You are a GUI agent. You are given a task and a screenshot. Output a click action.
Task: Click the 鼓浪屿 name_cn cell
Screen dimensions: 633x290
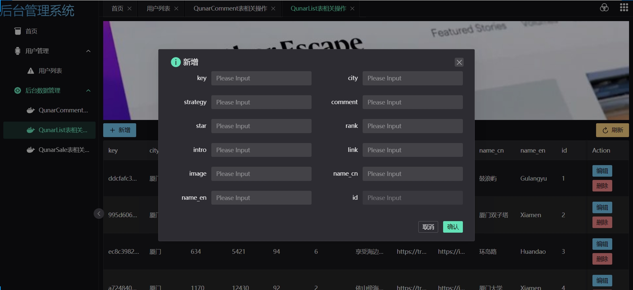point(488,178)
